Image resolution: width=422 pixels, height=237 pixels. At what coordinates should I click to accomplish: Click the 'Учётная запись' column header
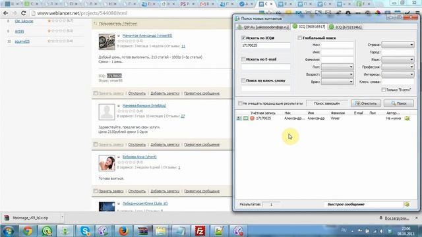(262, 113)
